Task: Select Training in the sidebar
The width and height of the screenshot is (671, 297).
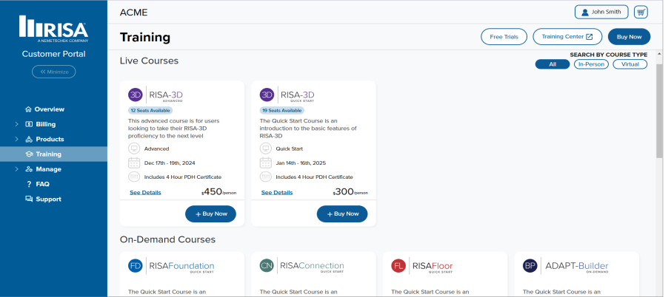Action: [53, 154]
